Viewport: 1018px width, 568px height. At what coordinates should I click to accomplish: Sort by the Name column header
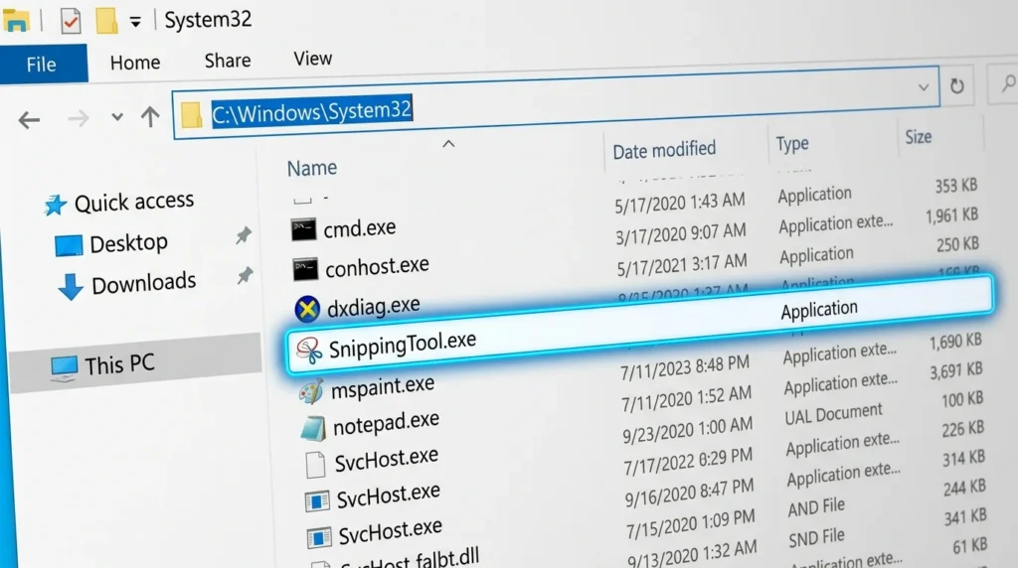pyautogui.click(x=311, y=168)
